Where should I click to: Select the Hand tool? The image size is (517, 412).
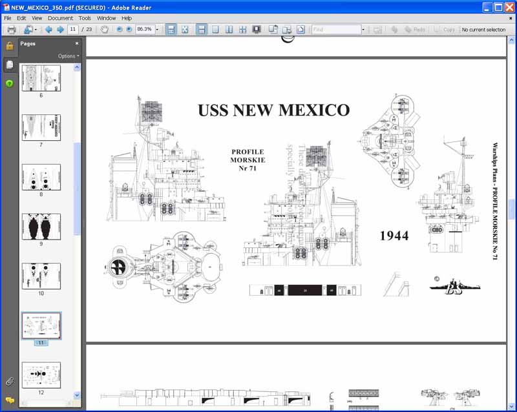(x=105, y=30)
